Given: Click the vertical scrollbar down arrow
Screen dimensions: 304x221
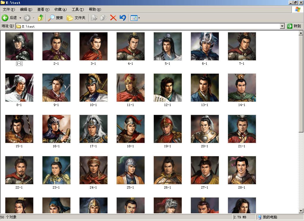Looking at the screenshot, I should tap(301, 211).
